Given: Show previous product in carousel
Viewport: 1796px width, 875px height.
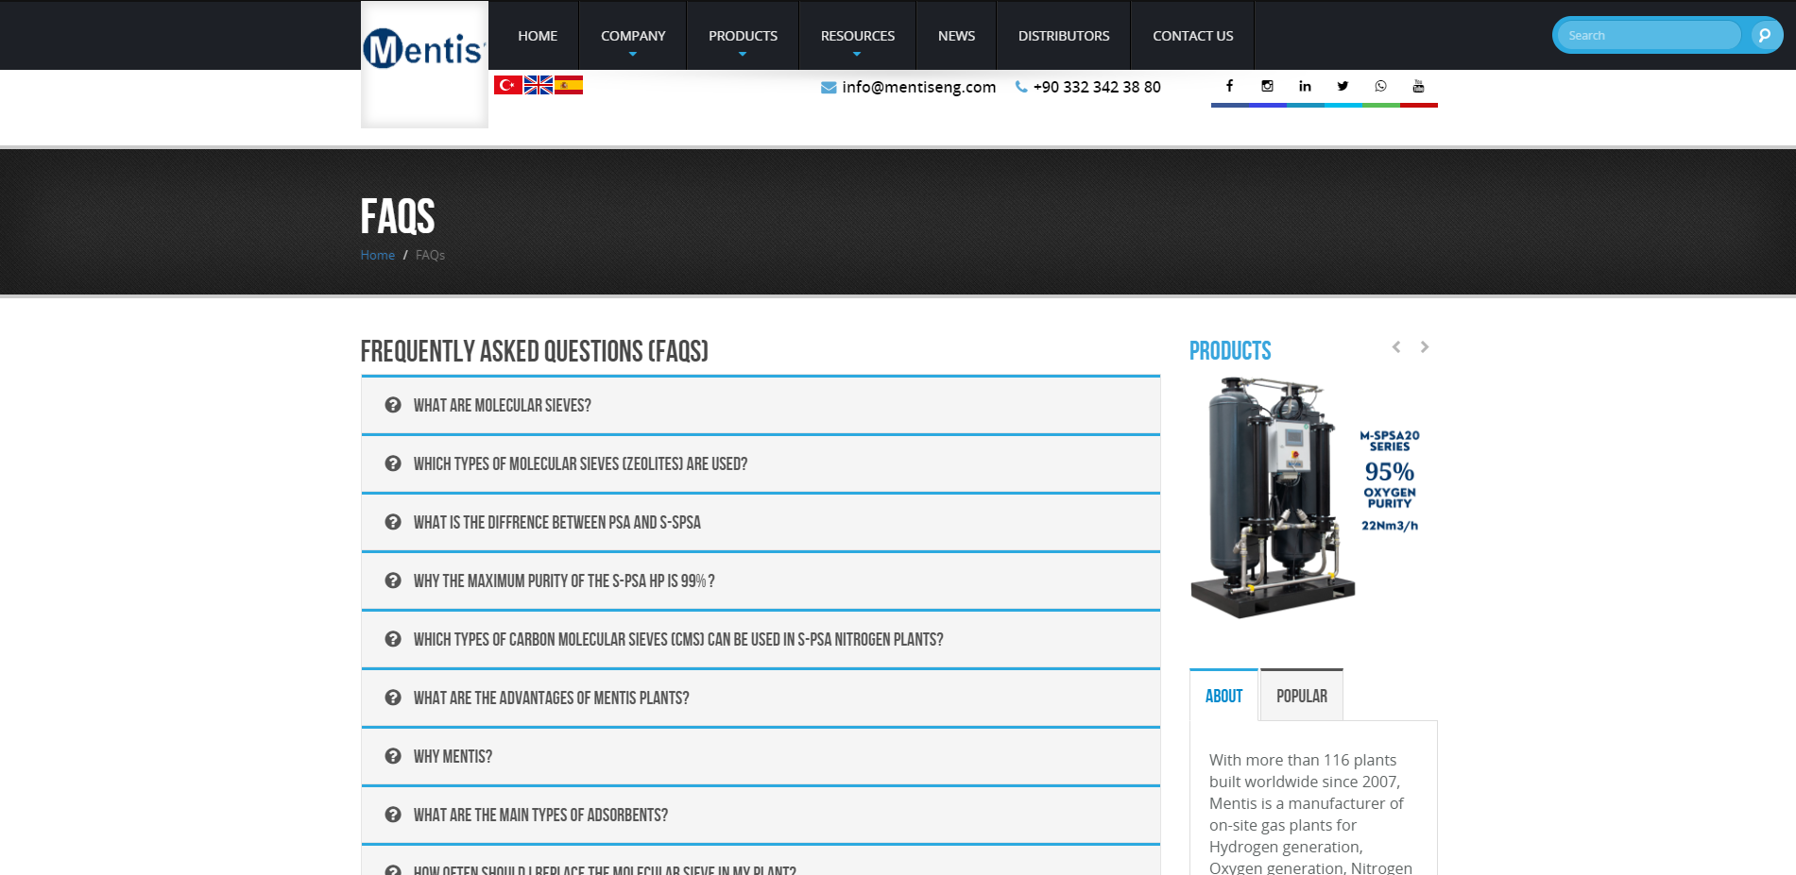Looking at the screenshot, I should point(1396,347).
